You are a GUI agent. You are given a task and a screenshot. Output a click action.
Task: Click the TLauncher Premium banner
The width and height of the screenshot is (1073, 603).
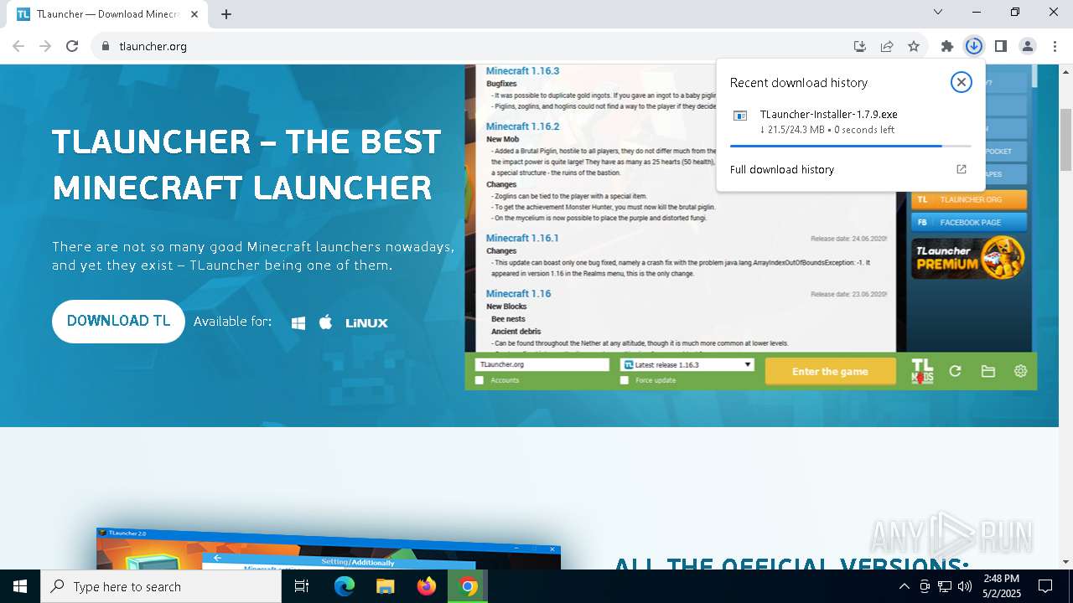(x=969, y=257)
